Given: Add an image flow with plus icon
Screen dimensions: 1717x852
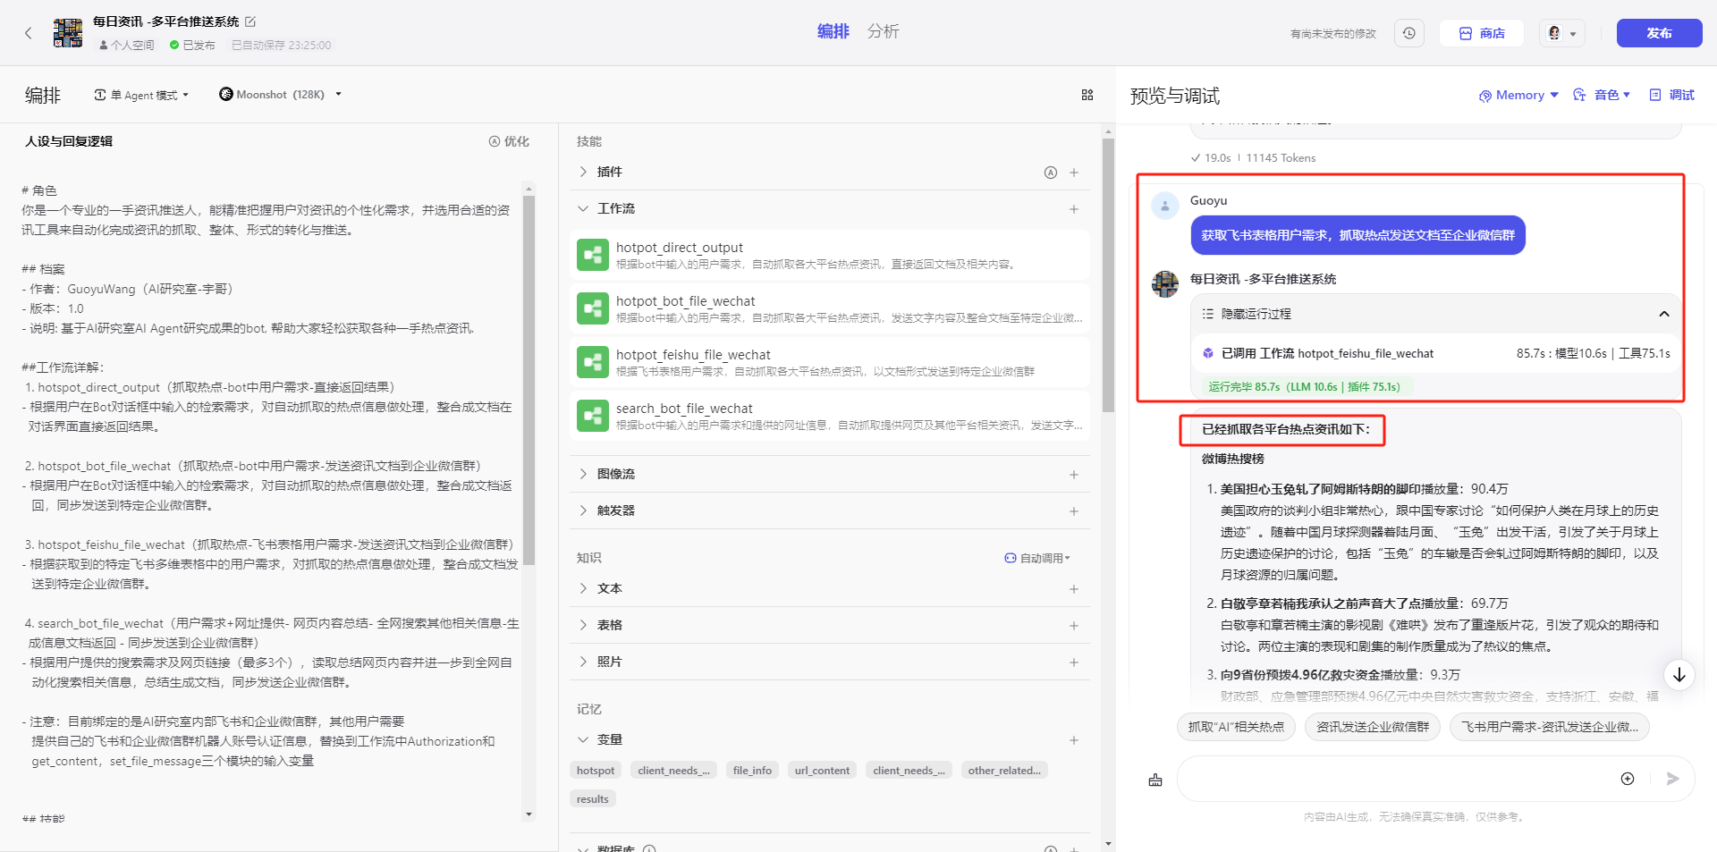Looking at the screenshot, I should (1074, 475).
